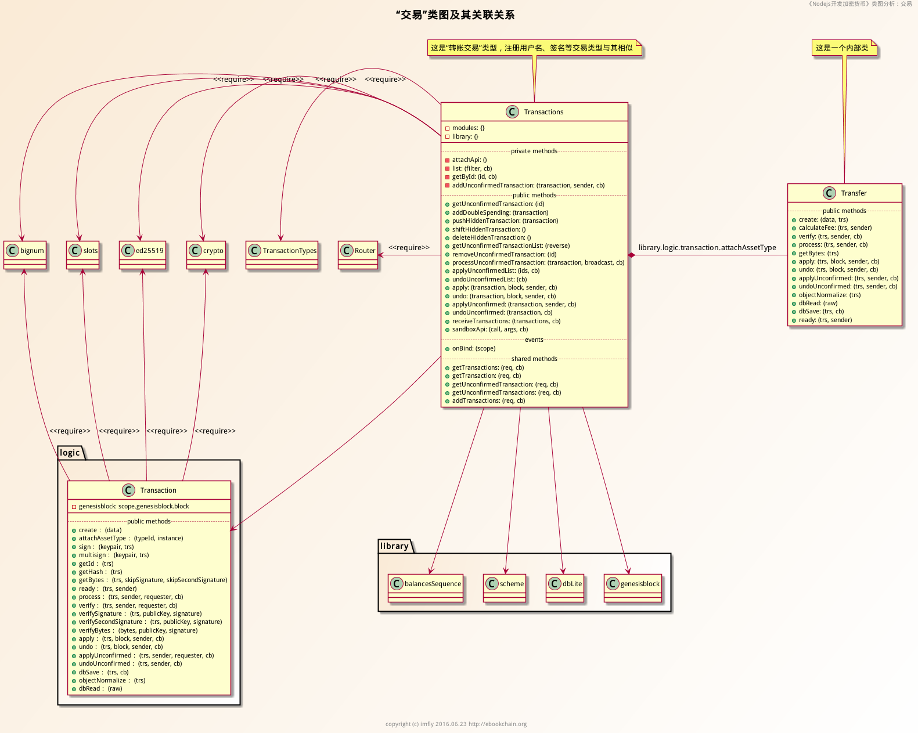Click the balancesSequence class icon
This screenshot has height=733, width=918.
pos(397,584)
